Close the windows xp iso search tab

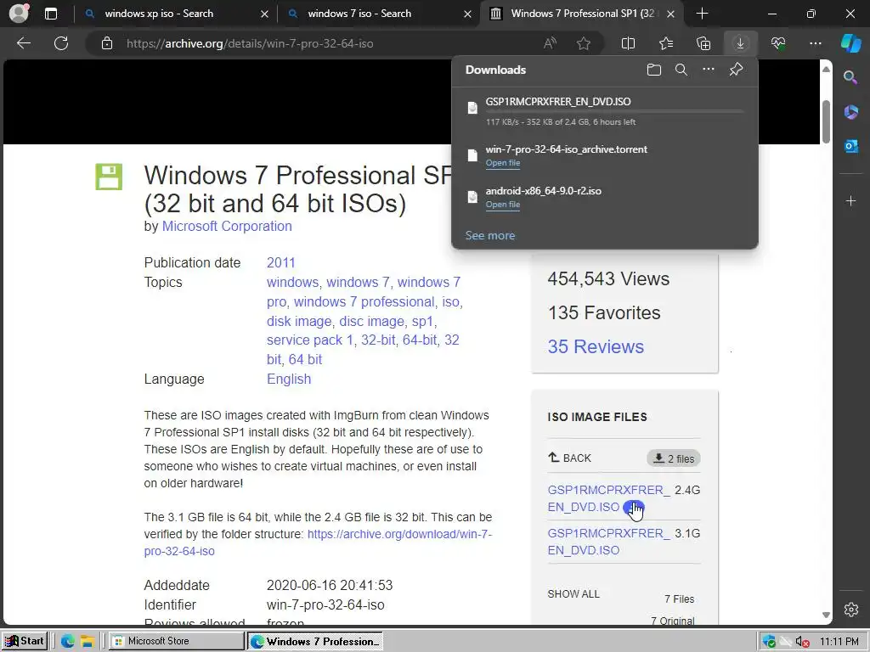point(265,14)
